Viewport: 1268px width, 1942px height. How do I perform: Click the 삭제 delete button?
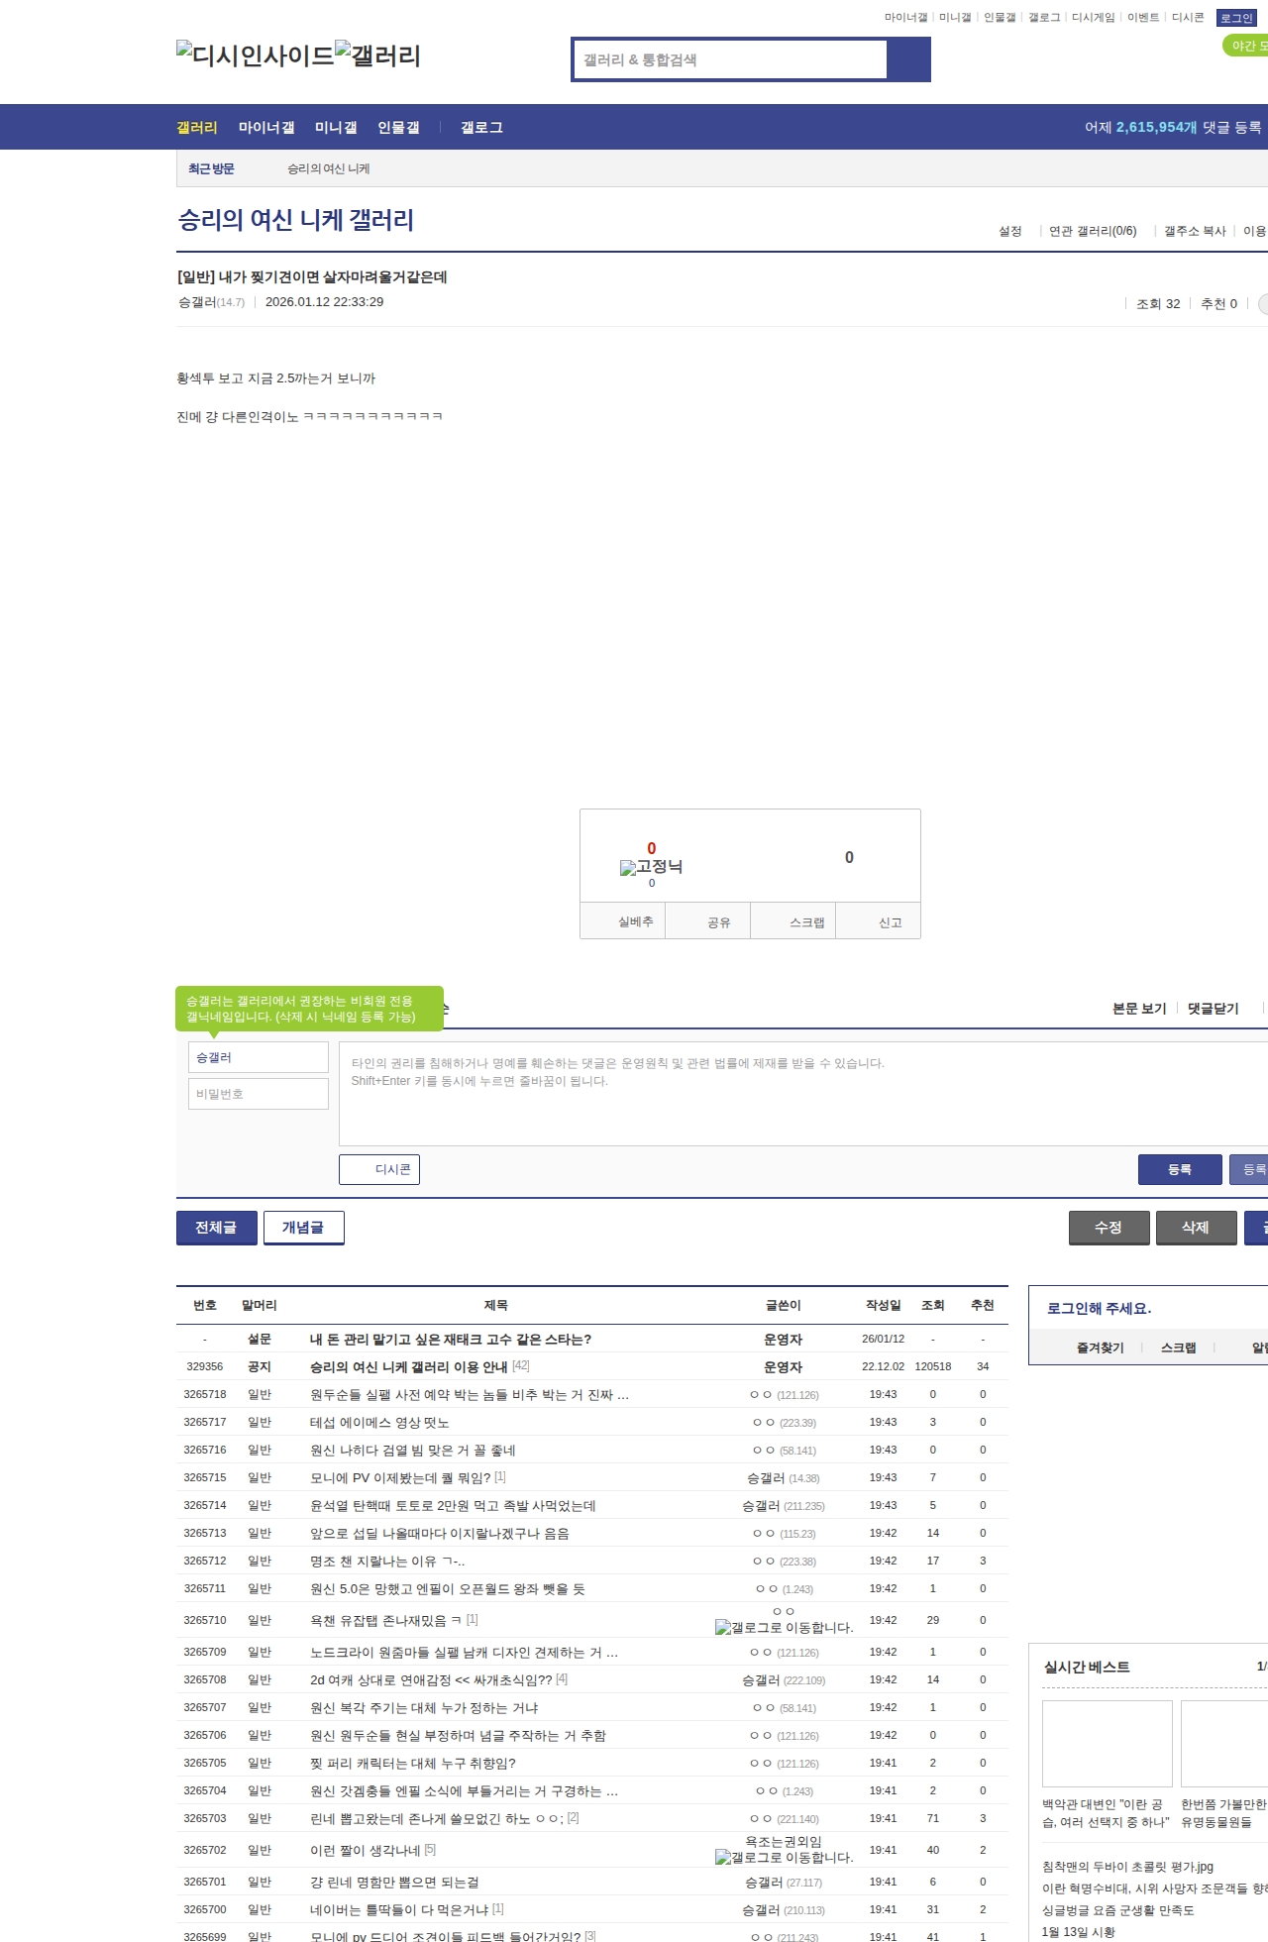(1196, 1228)
